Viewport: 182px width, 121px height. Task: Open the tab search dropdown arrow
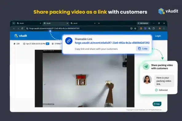tap(14, 23)
